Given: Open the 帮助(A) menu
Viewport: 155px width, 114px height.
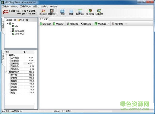Looking at the screenshot, I should pyautogui.click(x=53, y=6).
